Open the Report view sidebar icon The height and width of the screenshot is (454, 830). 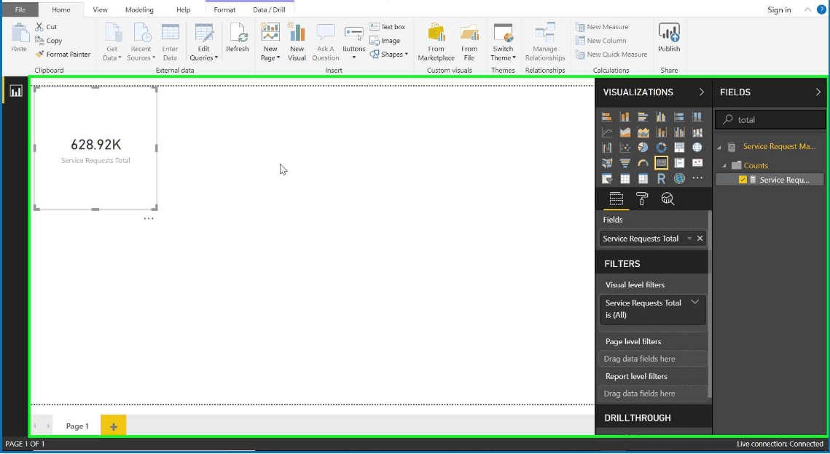coord(16,91)
